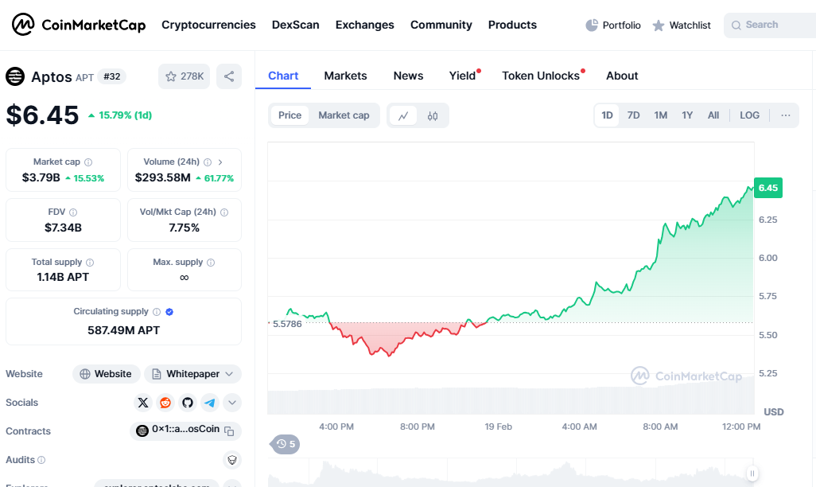Switch chart to Market cap view
The height and width of the screenshot is (487, 816).
tap(344, 115)
